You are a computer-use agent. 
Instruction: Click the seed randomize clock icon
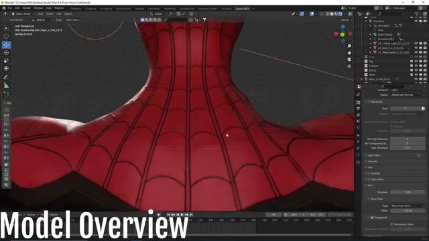point(423,108)
